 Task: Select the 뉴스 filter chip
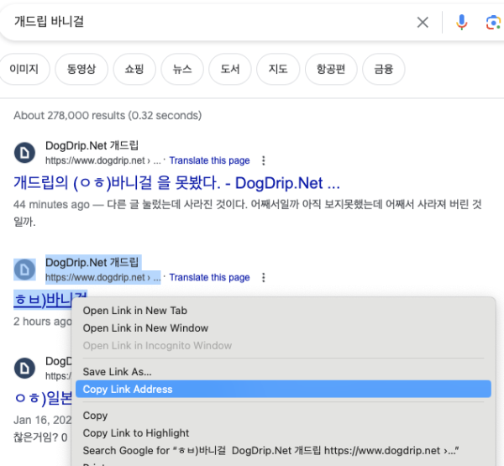[x=182, y=69]
